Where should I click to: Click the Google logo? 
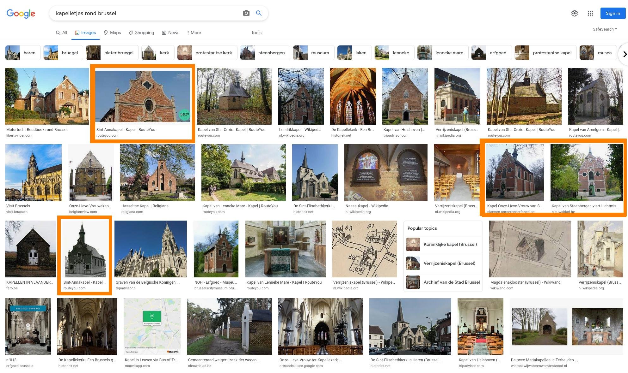(x=21, y=13)
